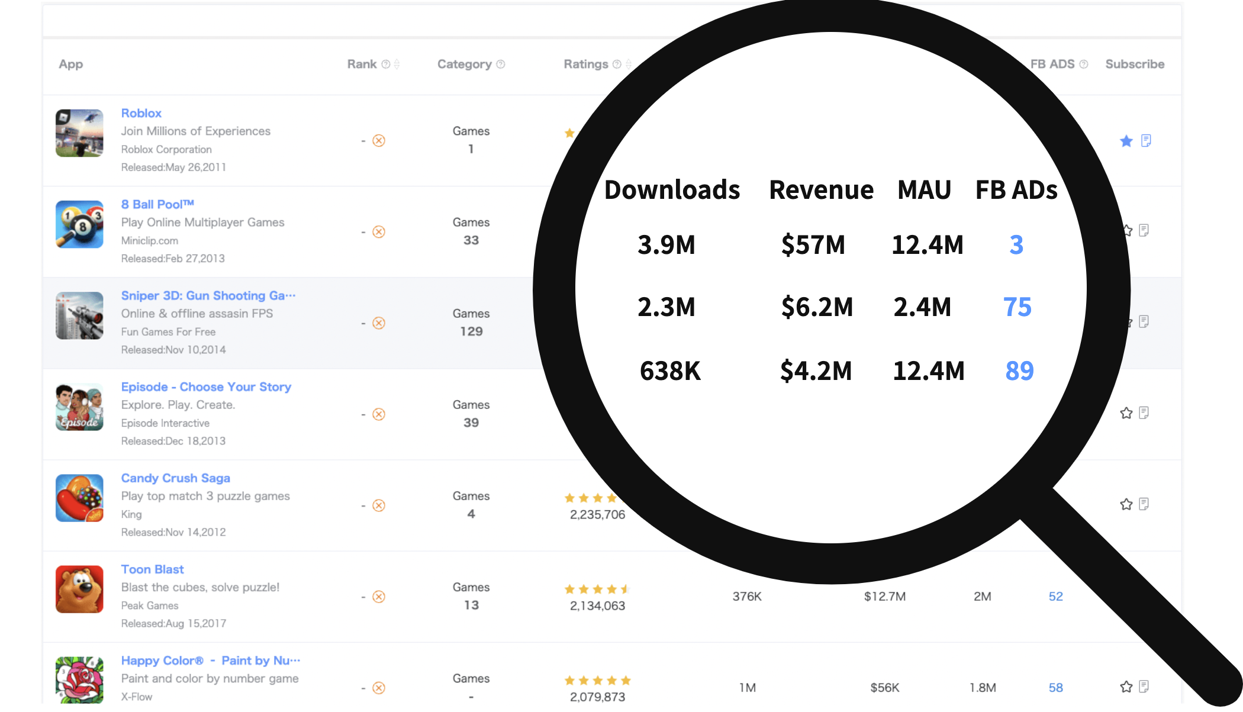Screen dimensions: 1243x712
Task: Click Happy Color's five-star rating
Action: [x=597, y=680]
